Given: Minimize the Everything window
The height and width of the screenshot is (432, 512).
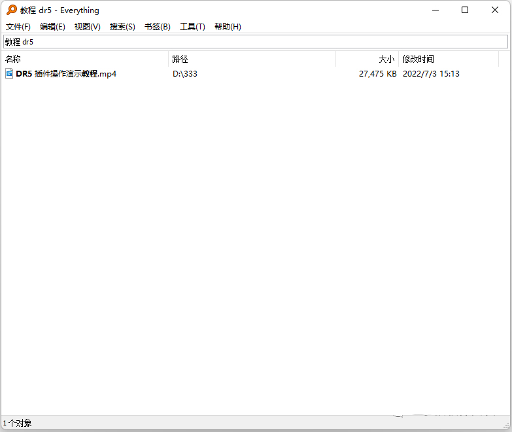Looking at the screenshot, I should [x=434, y=10].
